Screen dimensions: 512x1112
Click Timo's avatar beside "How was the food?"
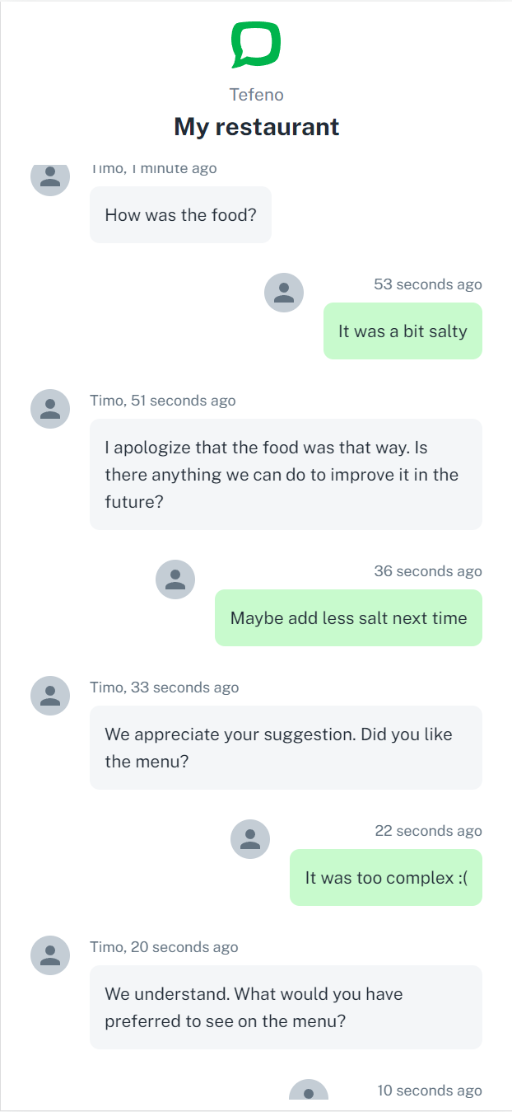(x=50, y=177)
